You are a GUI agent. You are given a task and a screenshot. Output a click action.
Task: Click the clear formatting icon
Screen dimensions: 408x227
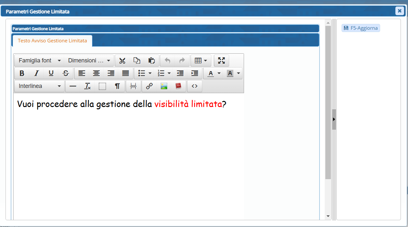pyautogui.click(x=87, y=86)
